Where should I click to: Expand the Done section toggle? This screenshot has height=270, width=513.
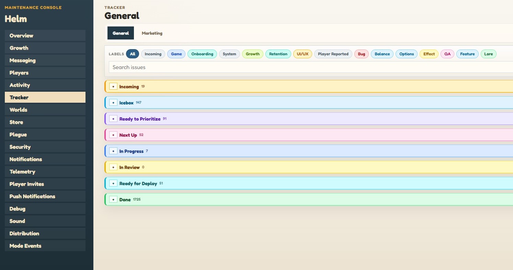[113, 200]
